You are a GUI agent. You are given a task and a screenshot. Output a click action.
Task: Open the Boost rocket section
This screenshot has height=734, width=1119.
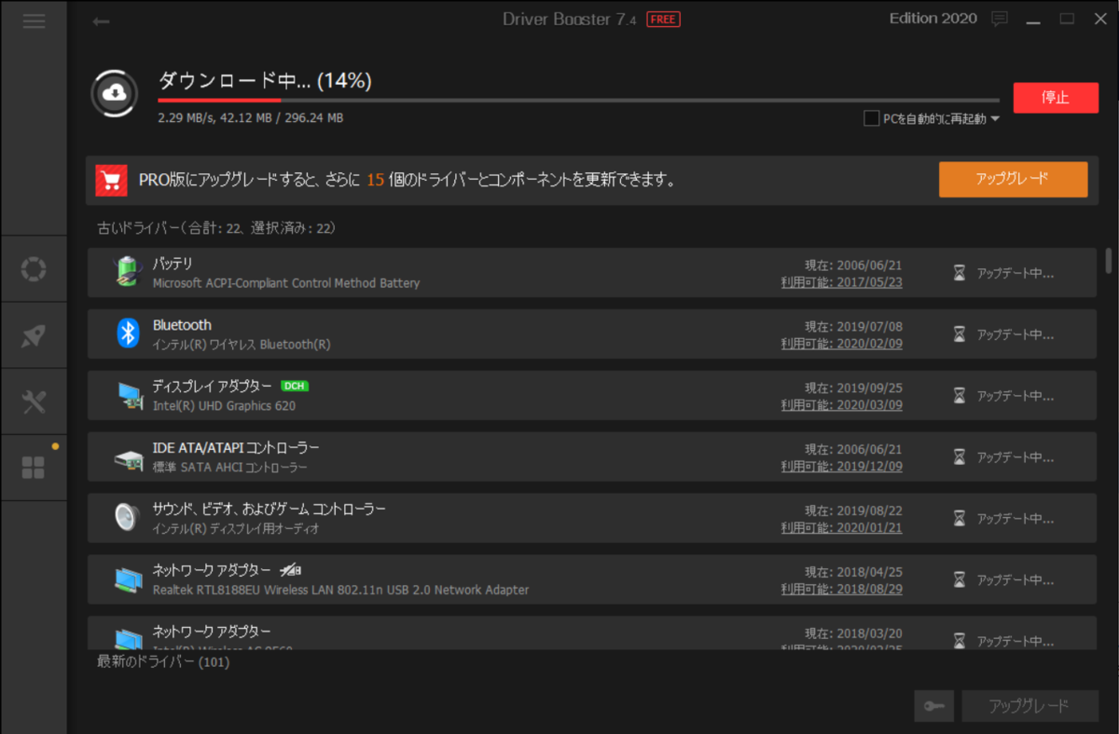tap(34, 335)
